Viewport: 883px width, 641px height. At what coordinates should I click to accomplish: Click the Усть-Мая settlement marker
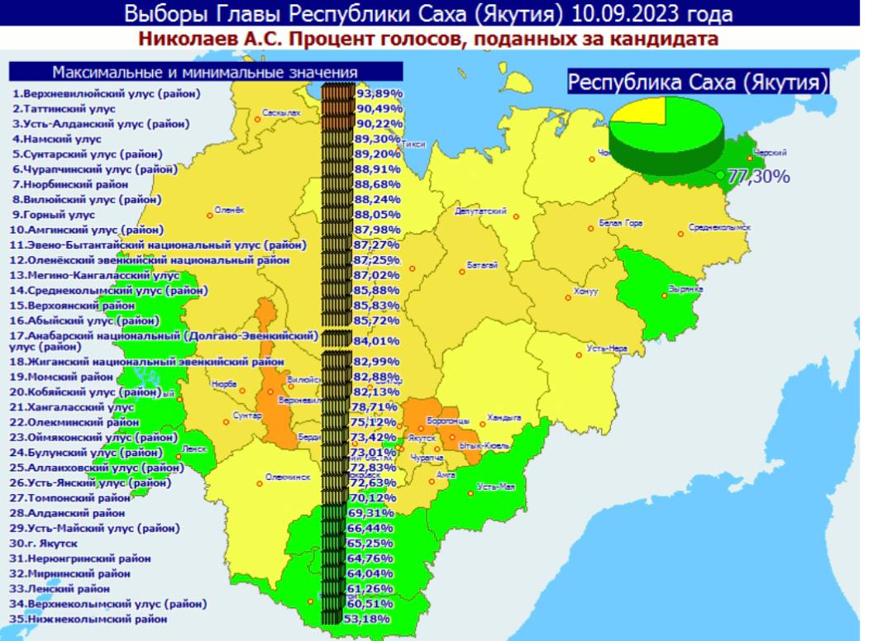click(x=470, y=492)
